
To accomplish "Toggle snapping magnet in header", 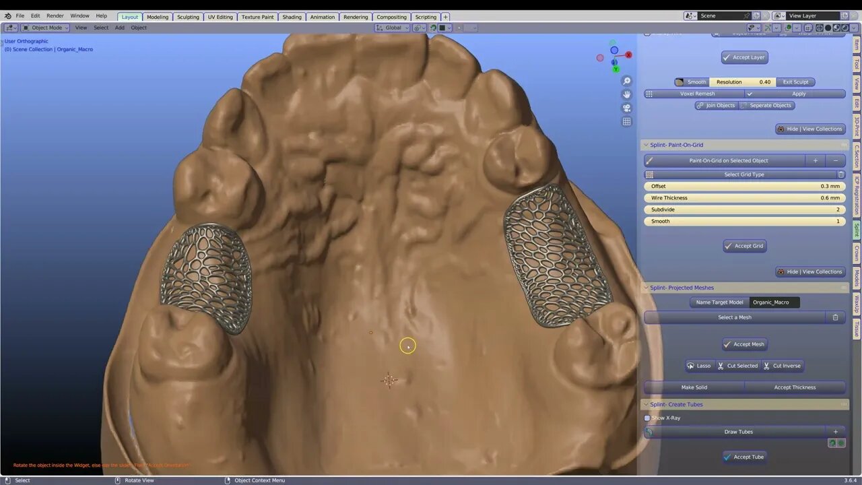I will tap(433, 28).
